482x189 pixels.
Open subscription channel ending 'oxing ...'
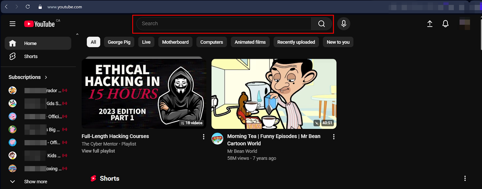click(x=38, y=169)
